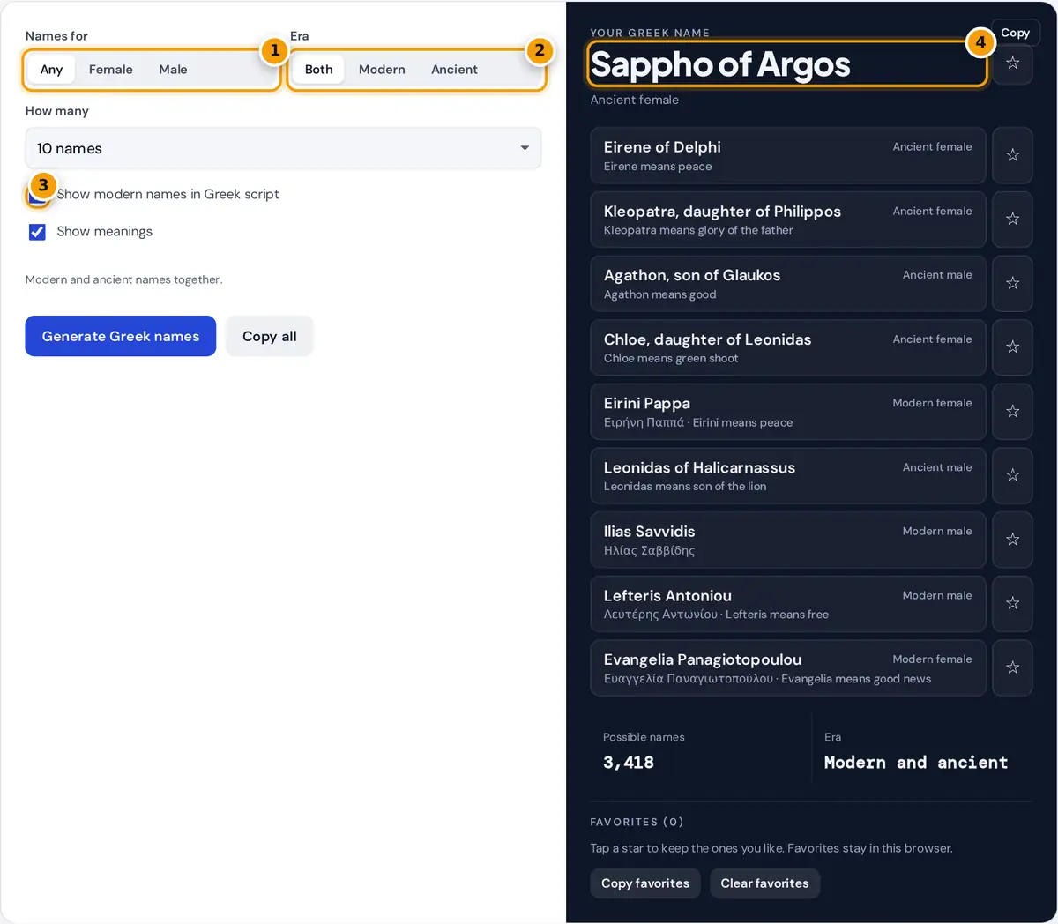Choose Modern era option
This screenshot has height=924, width=1058.
382,70
